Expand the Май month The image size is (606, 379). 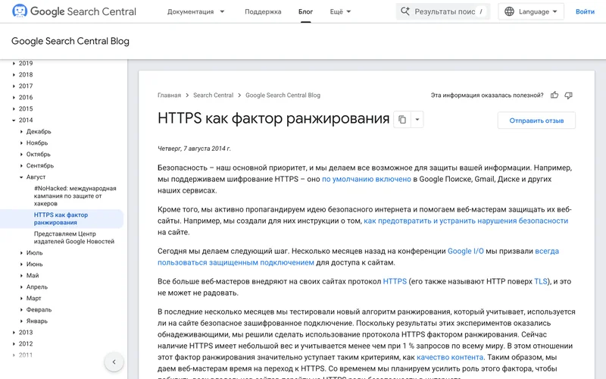point(22,276)
